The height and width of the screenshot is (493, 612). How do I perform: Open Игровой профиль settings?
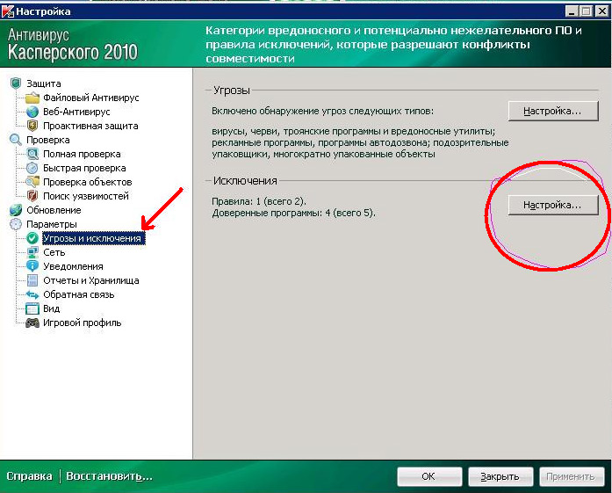coord(82,323)
